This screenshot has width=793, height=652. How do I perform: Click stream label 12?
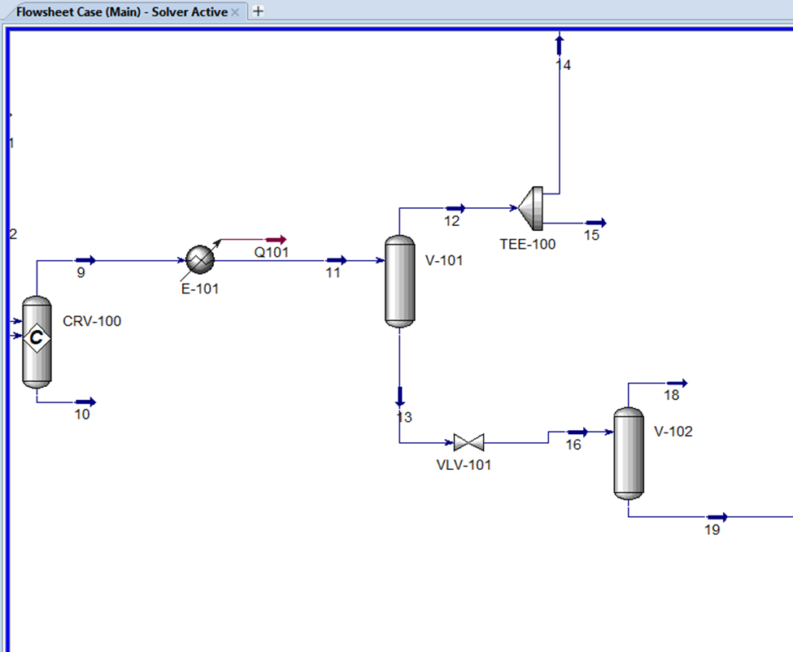coord(451,221)
